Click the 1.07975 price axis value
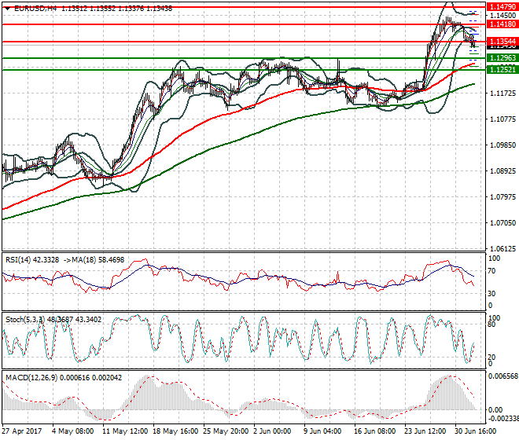The image size is (519, 440). [502, 197]
